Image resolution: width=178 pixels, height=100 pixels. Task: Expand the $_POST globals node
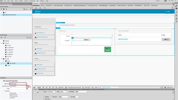(3, 57)
